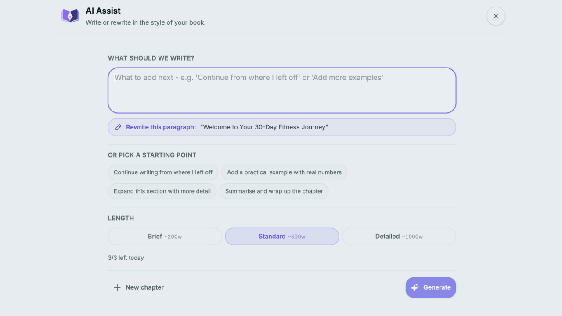Click the 'AI Assist' heading
Image resolution: width=562 pixels, height=316 pixels.
click(103, 11)
